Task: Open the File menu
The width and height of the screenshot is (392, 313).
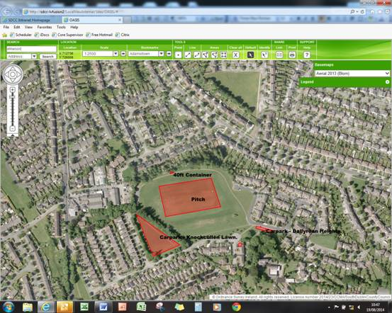Action: click(6, 27)
